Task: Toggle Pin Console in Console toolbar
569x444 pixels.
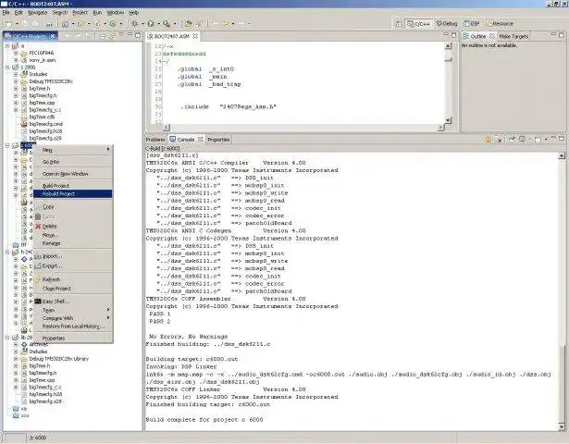Action: (512, 140)
